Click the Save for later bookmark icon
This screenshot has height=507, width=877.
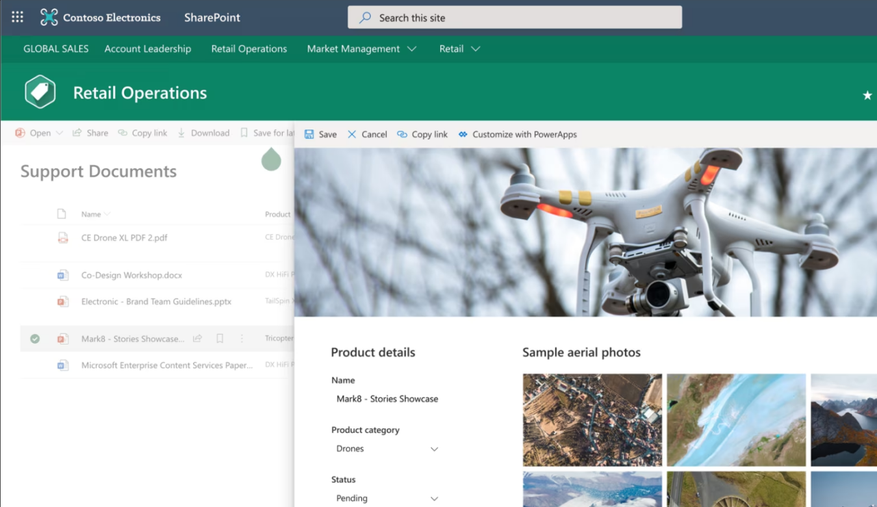click(x=244, y=133)
